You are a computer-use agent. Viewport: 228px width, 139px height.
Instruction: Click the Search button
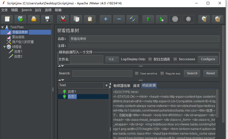point(192,73)
